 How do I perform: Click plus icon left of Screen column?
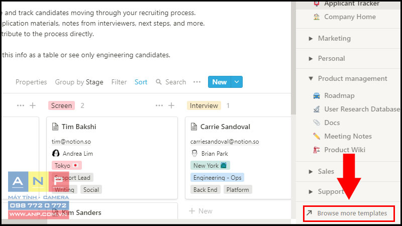[x=33, y=105]
